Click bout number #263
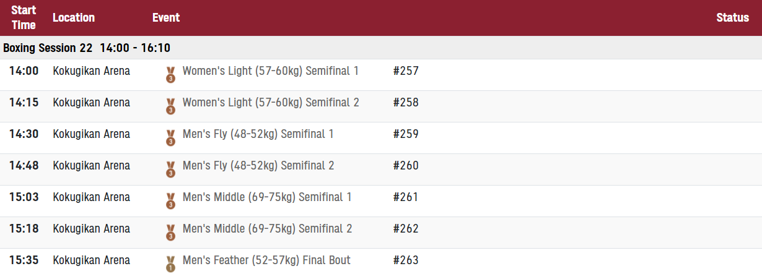This screenshot has height=279, width=762. click(x=406, y=260)
